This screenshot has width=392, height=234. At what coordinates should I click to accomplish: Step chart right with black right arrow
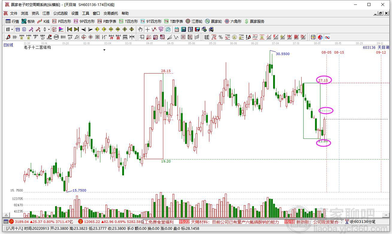(x=90, y=29)
